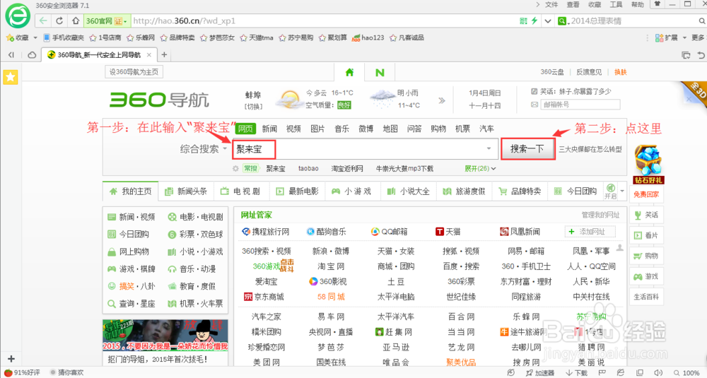Open the 新闻头条 tab

point(186,191)
